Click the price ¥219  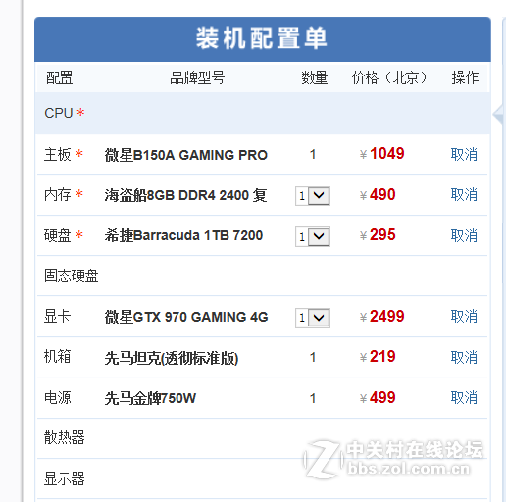point(378,356)
